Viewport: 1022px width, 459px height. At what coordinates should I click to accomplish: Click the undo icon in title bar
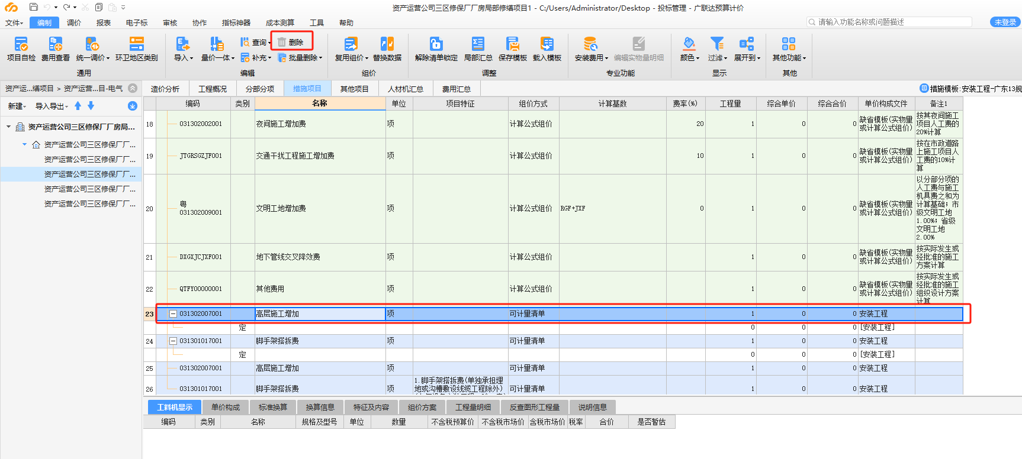click(47, 7)
